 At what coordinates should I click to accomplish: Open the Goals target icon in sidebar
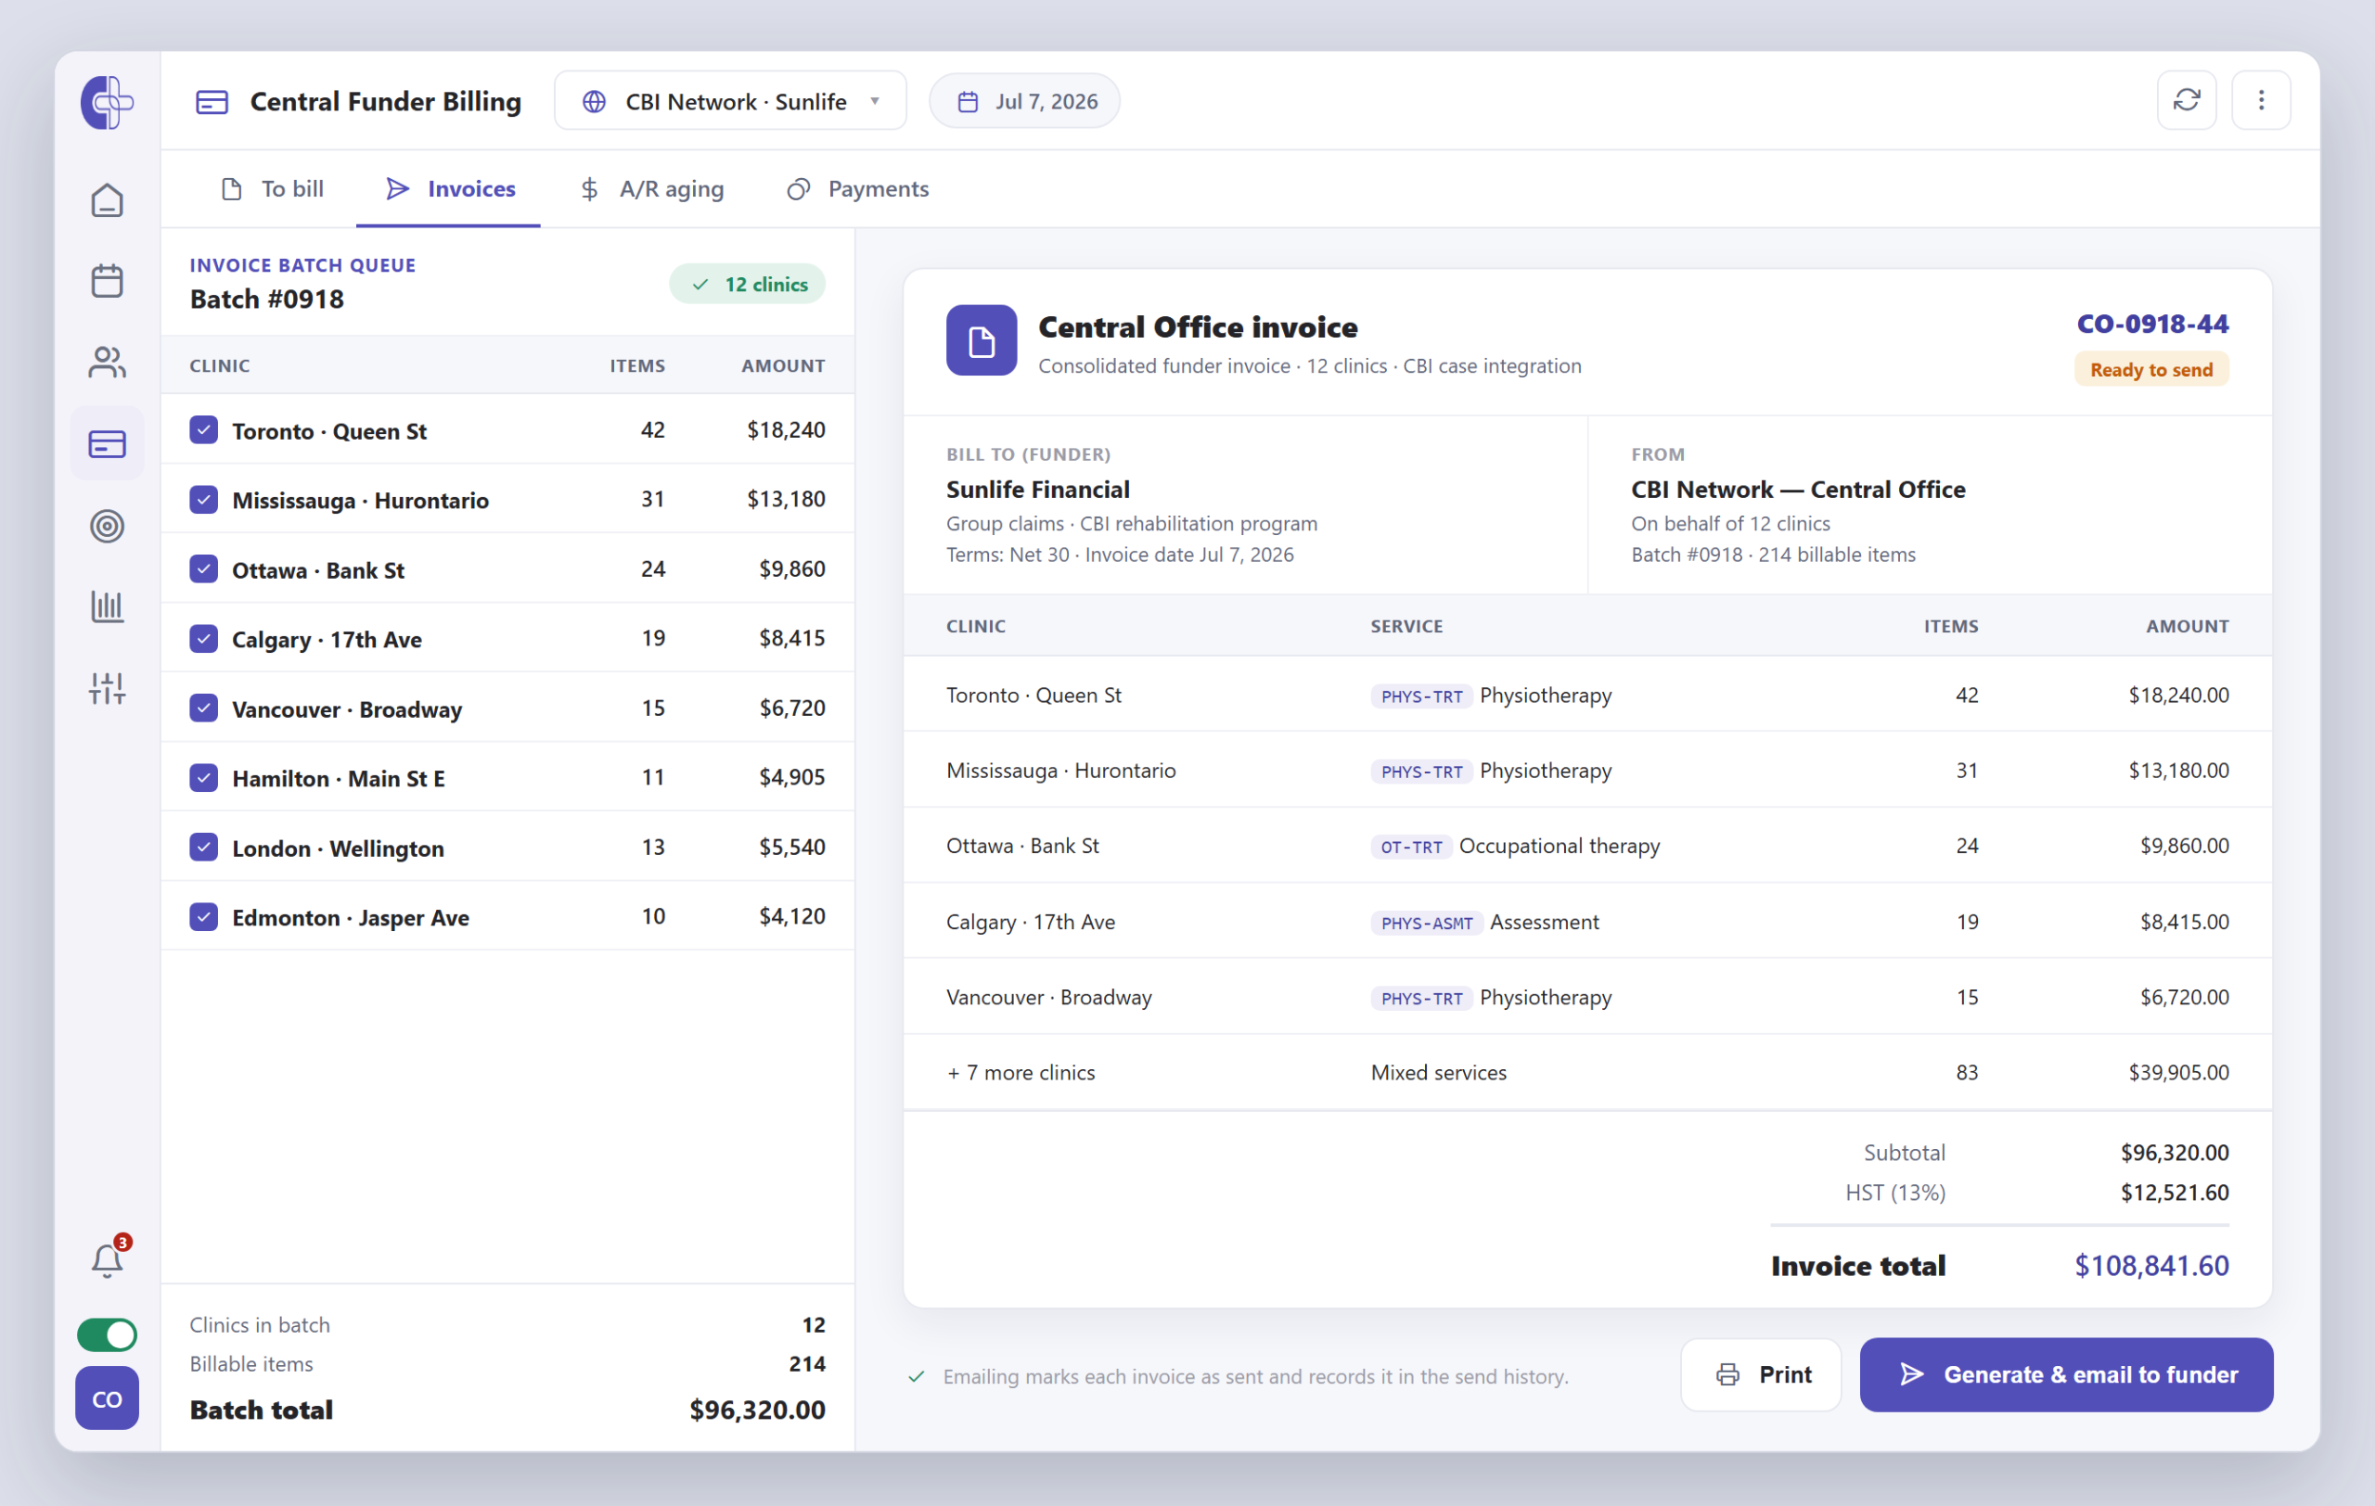tap(107, 525)
